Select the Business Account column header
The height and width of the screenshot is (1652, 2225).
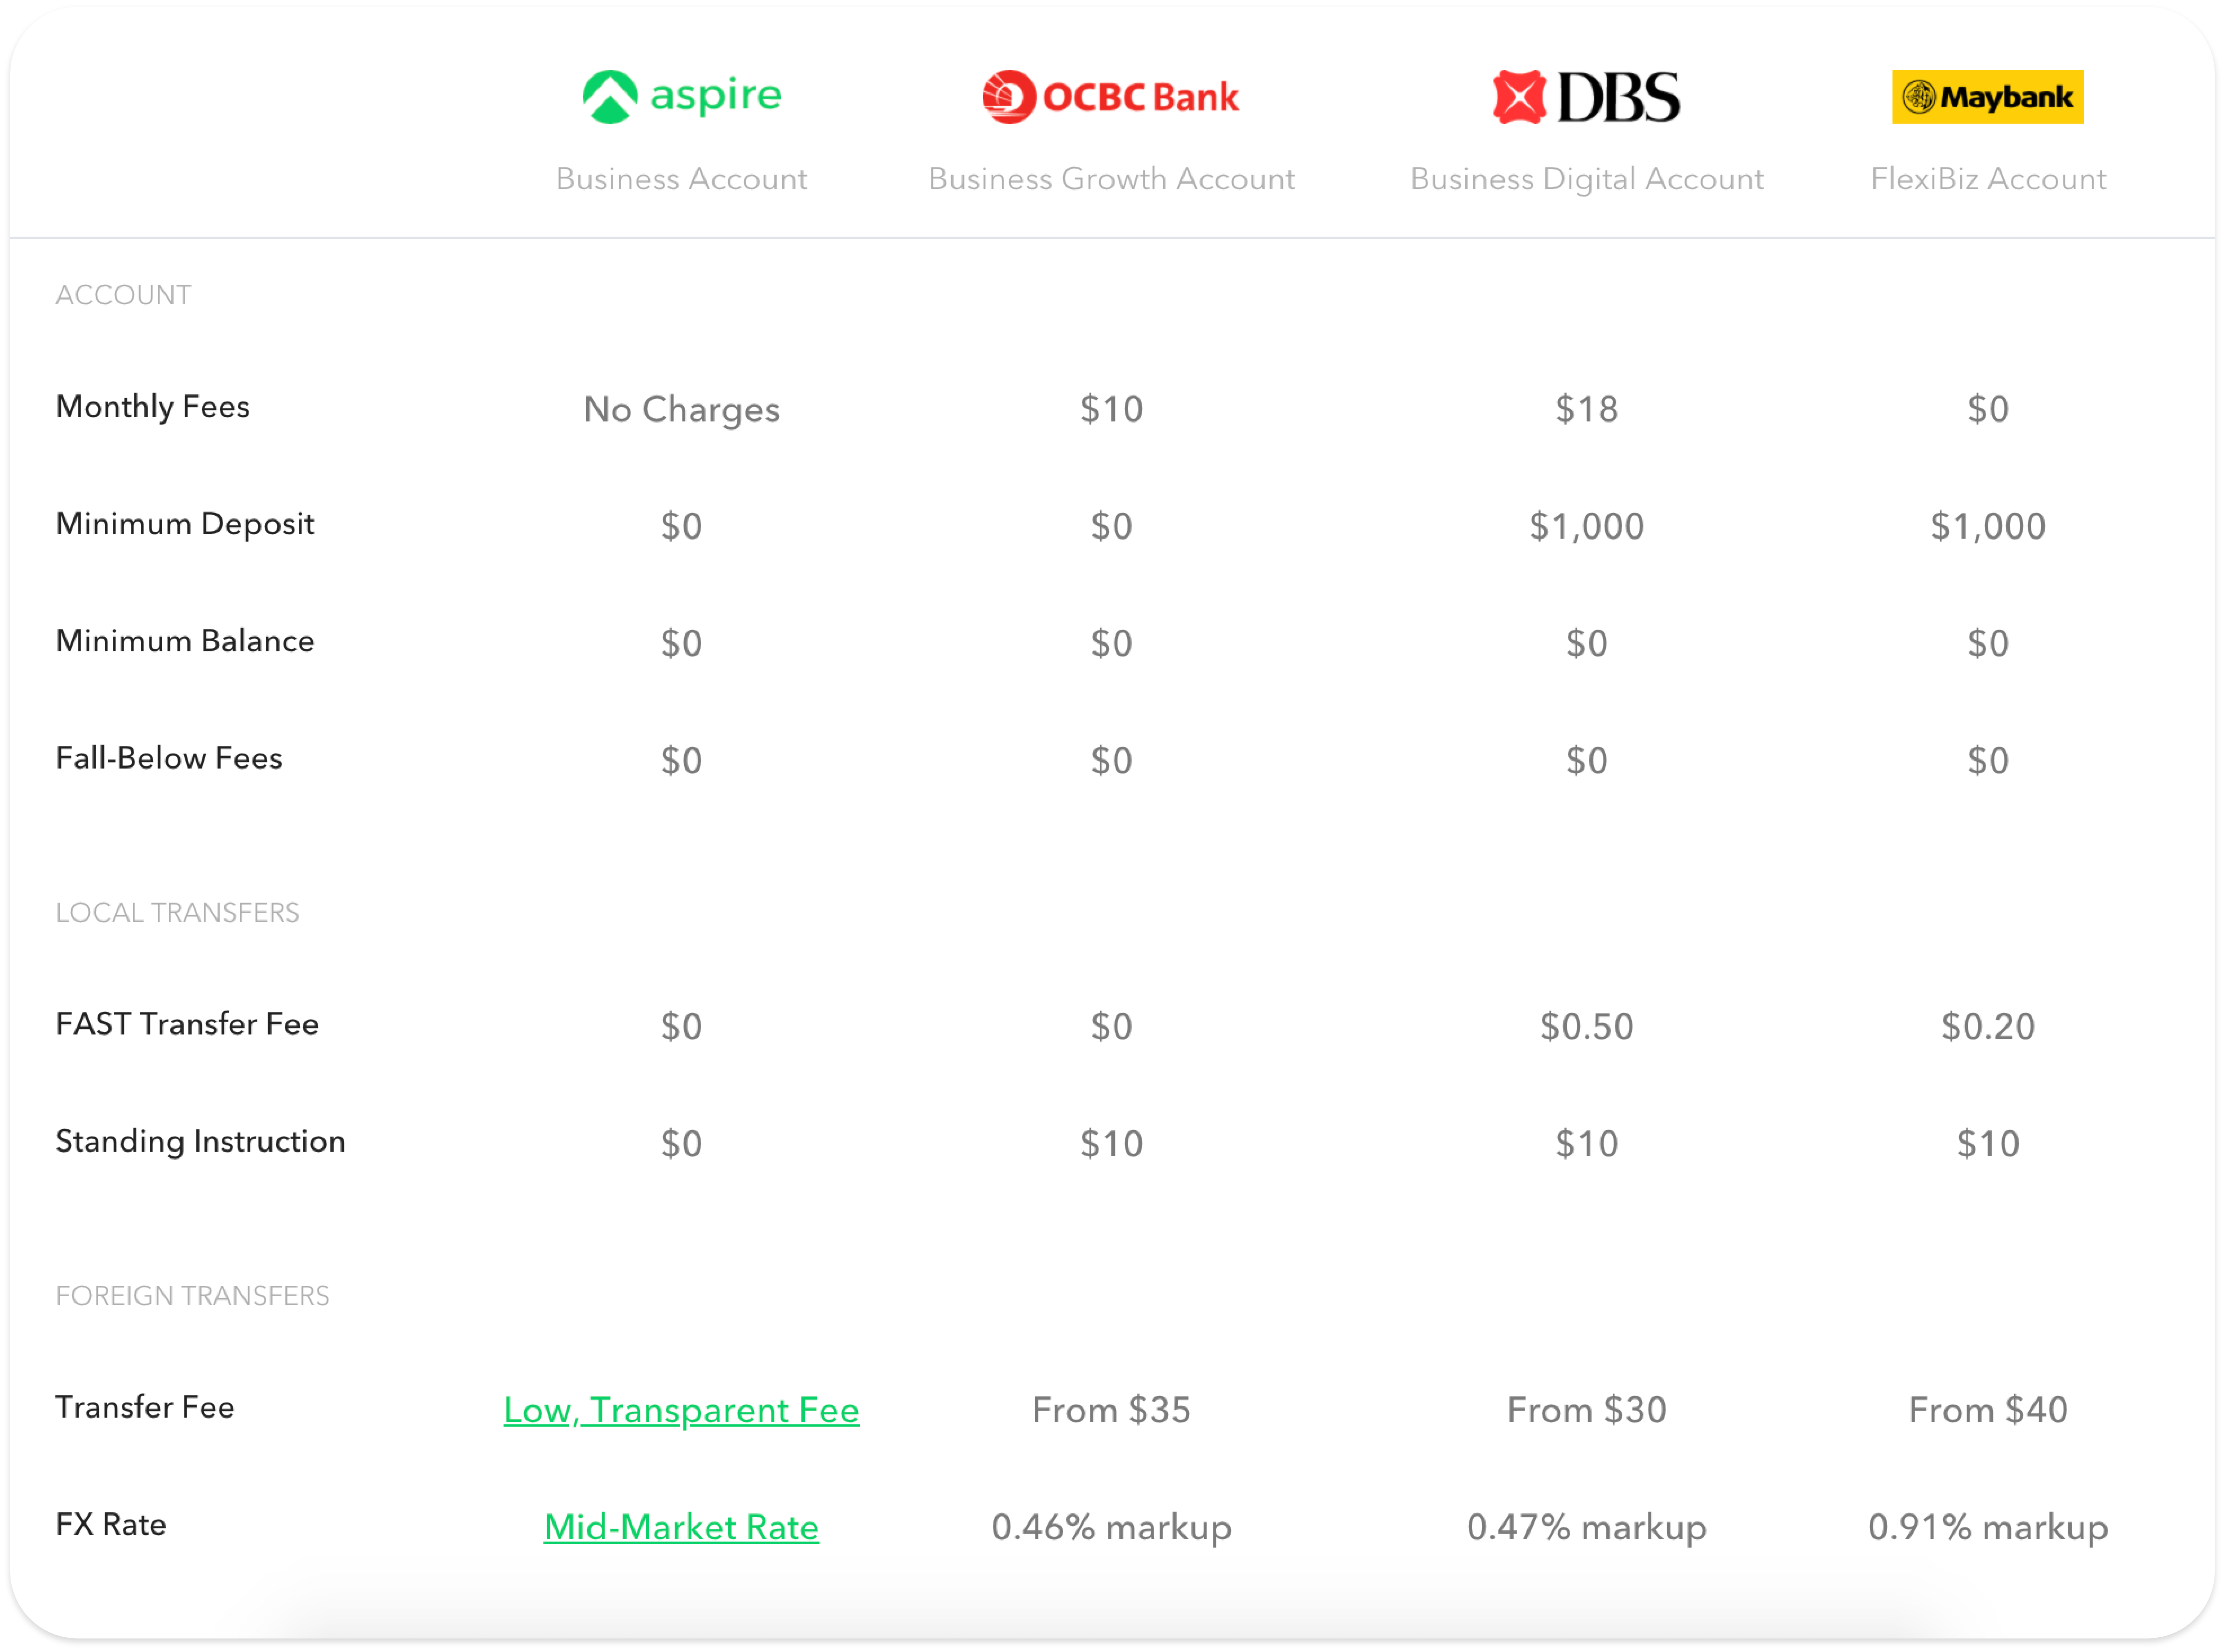[681, 179]
